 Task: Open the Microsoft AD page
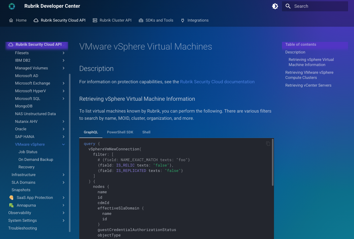(x=26, y=76)
